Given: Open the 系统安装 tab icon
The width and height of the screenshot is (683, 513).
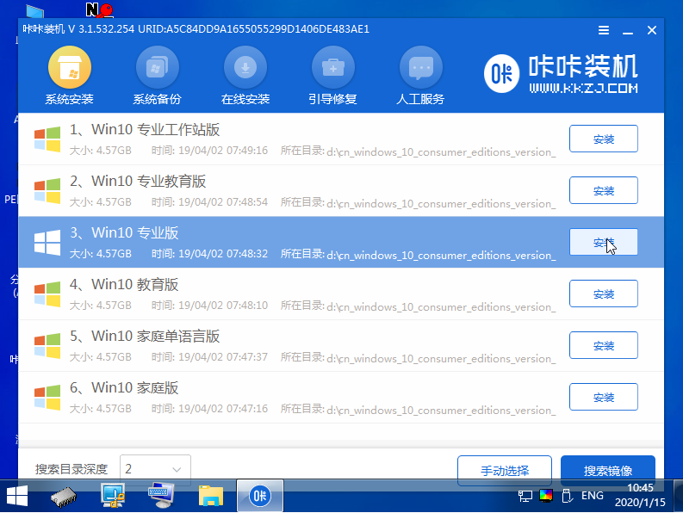Looking at the screenshot, I should coord(70,67).
